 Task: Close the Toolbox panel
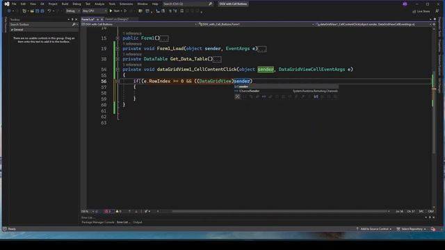(76, 19)
